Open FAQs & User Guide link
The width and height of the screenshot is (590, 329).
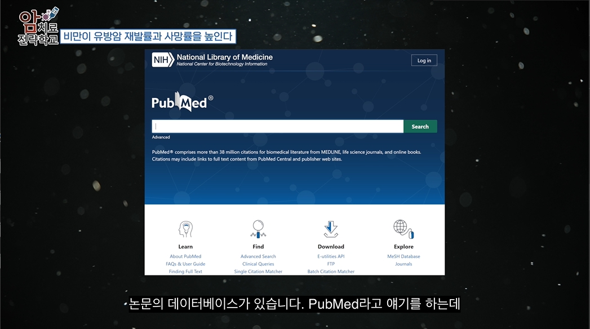coord(185,264)
